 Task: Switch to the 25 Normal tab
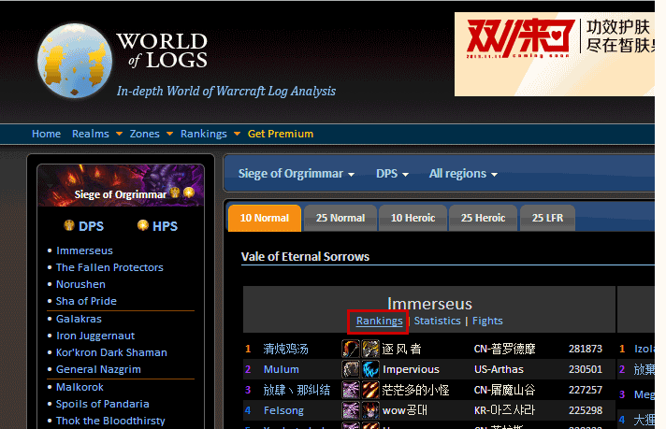click(340, 218)
